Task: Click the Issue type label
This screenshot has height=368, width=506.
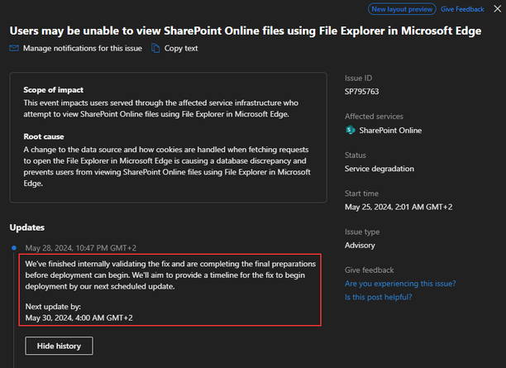Action: click(362, 232)
